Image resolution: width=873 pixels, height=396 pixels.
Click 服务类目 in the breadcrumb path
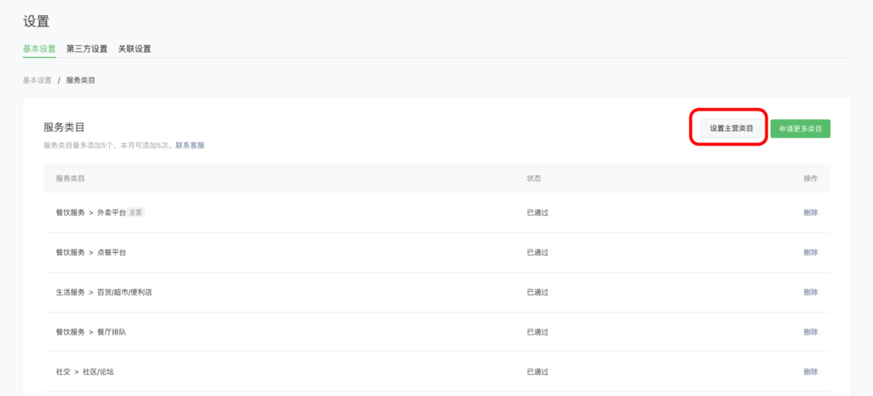click(80, 80)
